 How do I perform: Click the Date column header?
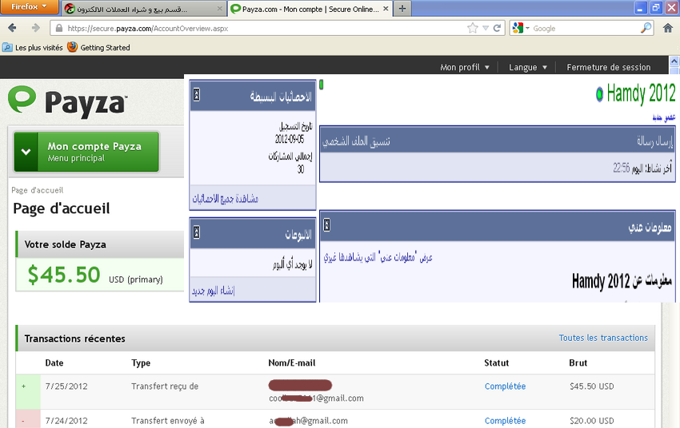pyautogui.click(x=54, y=363)
